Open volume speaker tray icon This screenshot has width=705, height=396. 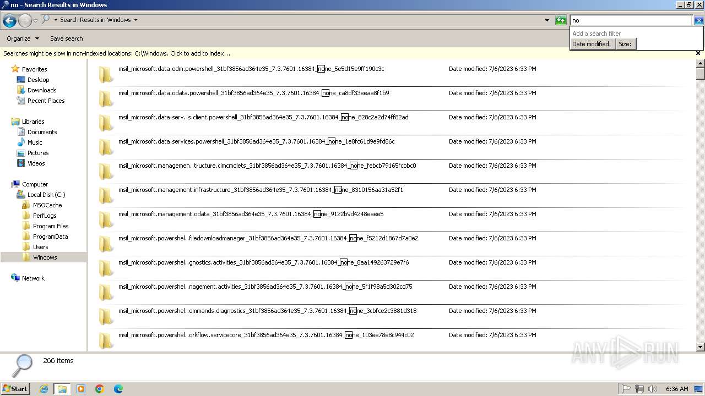point(653,389)
